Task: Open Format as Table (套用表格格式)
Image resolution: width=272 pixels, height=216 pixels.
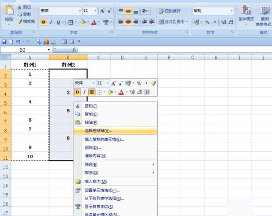Action: click(x=264, y=16)
